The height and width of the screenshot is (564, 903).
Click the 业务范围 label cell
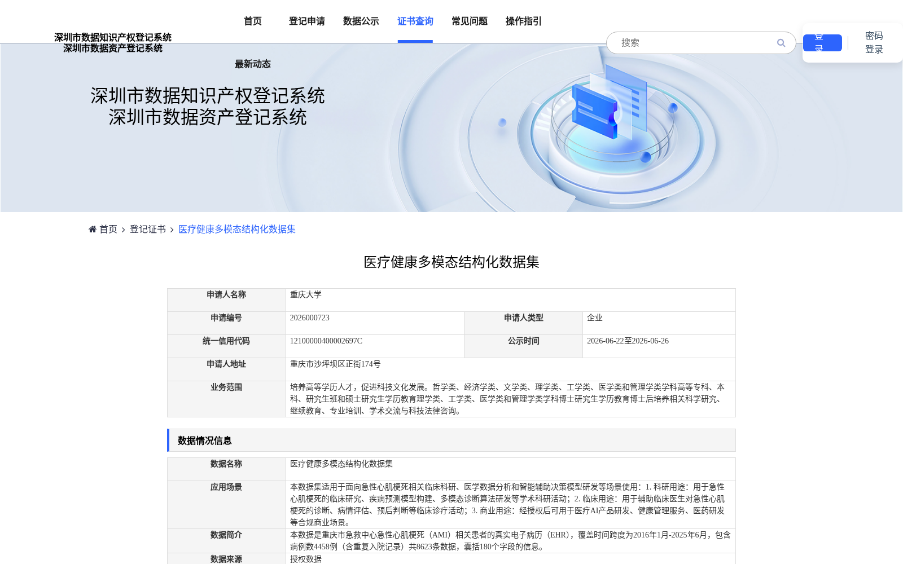click(x=226, y=399)
